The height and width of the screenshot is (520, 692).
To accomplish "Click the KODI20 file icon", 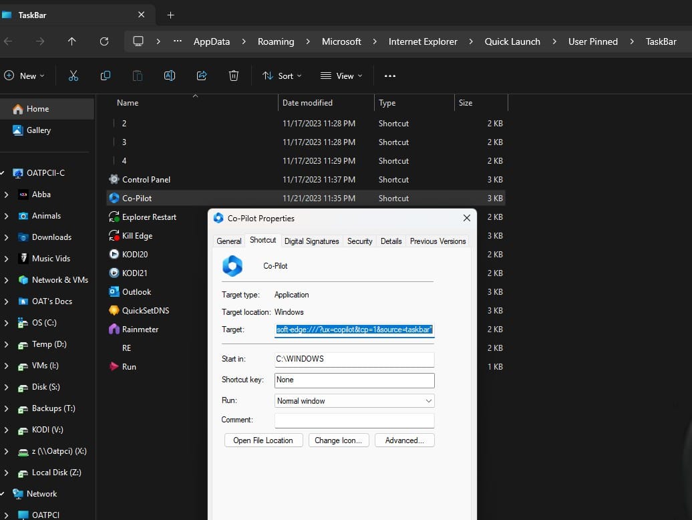I will [114, 254].
